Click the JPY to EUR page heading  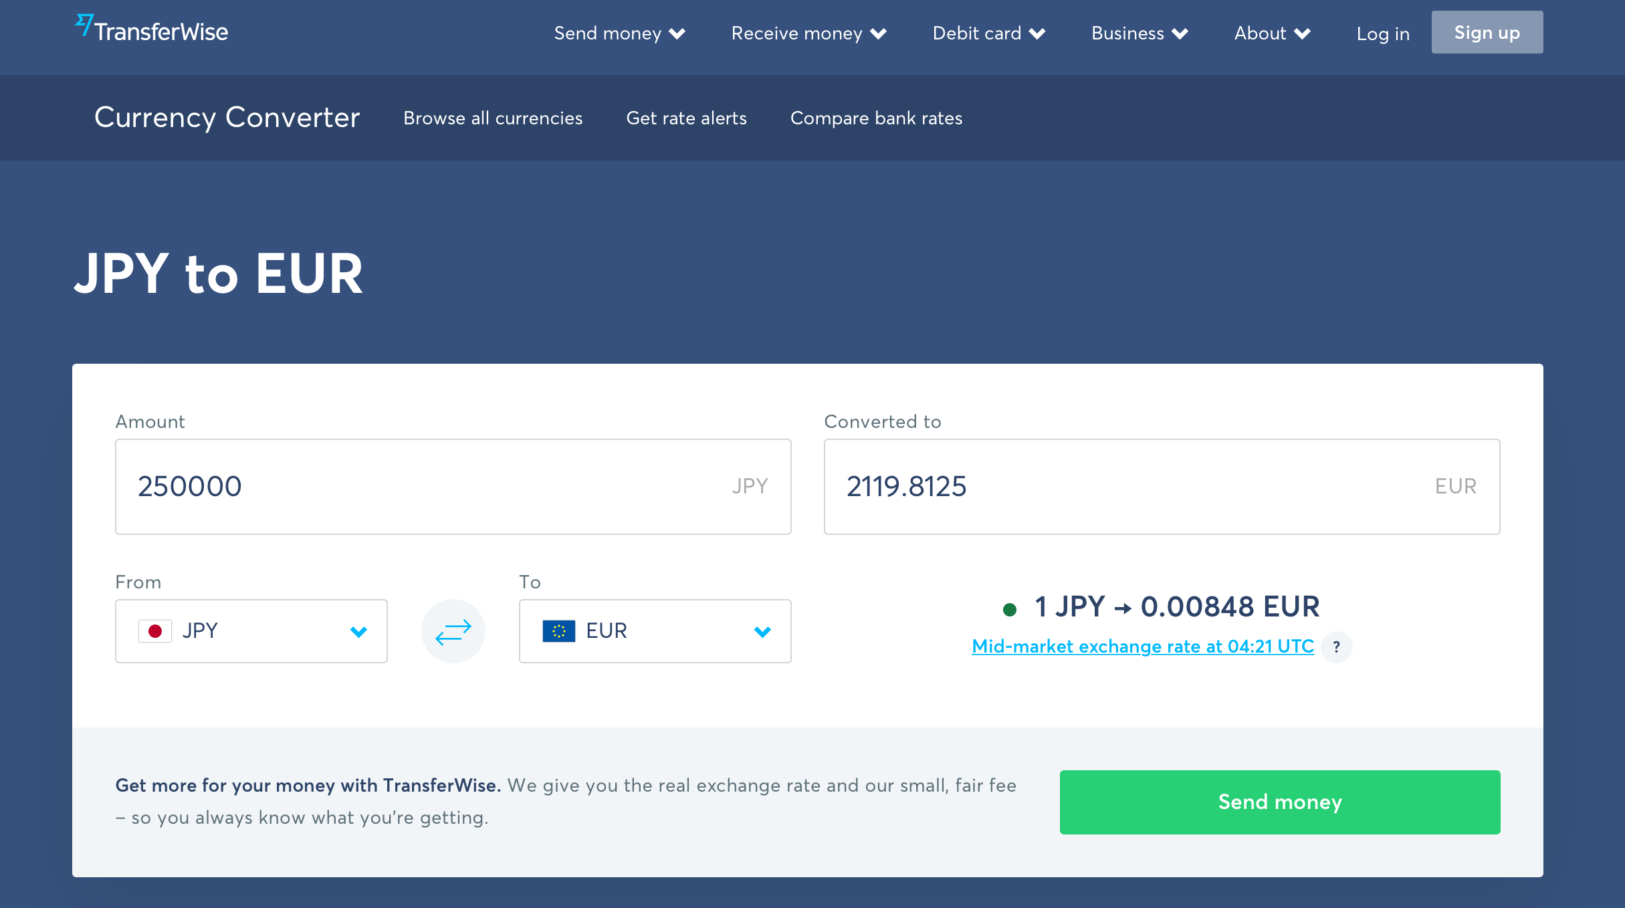219,274
